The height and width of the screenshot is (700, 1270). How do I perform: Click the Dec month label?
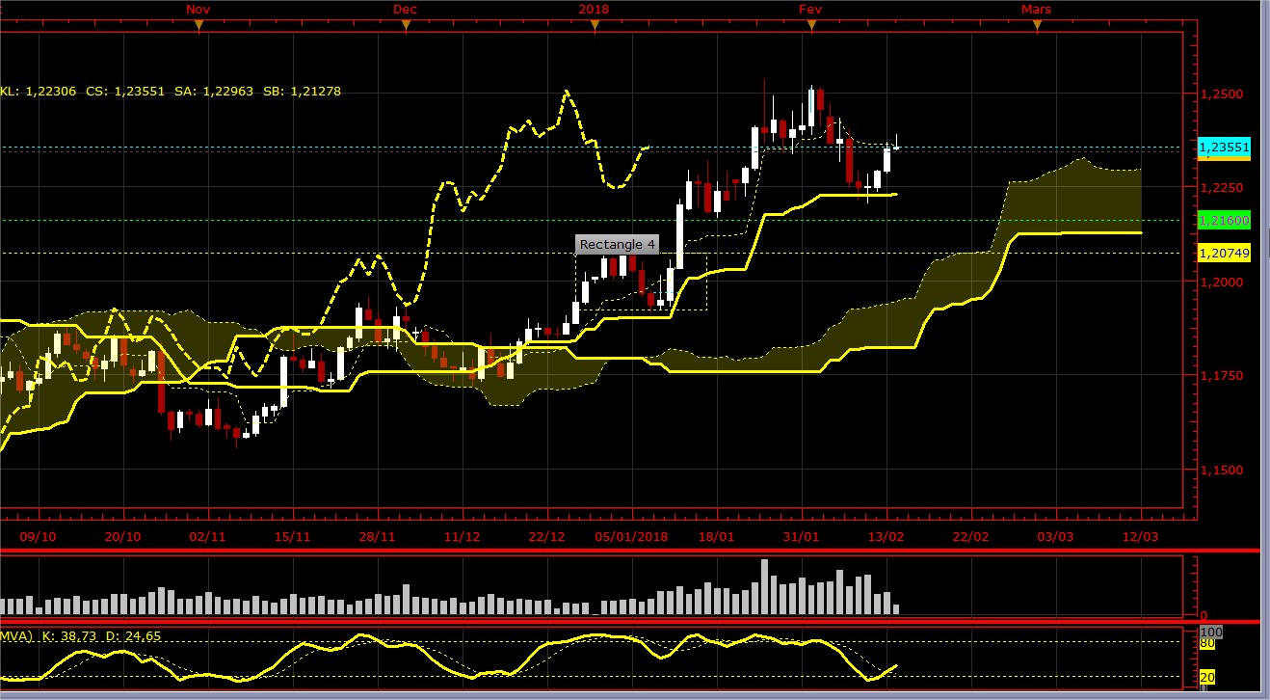(x=405, y=9)
